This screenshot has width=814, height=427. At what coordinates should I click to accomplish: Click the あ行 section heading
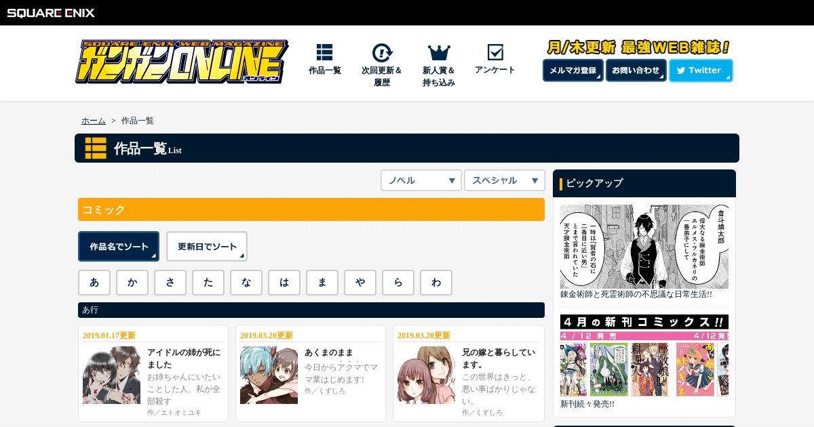[x=311, y=310]
